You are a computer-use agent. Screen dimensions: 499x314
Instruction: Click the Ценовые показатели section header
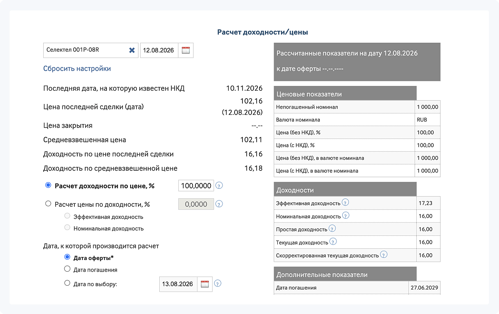click(x=345, y=94)
